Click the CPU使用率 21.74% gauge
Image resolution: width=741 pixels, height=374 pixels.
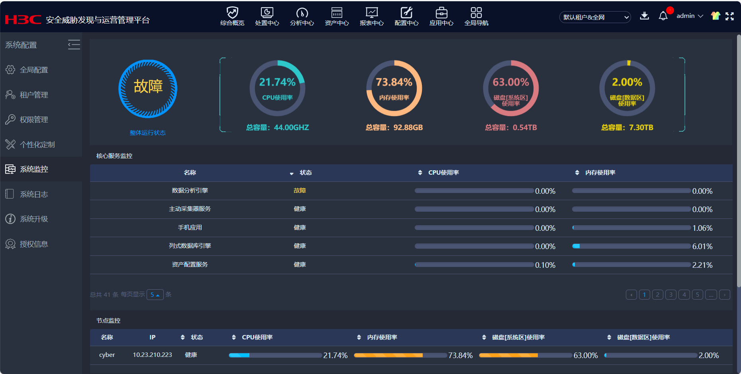click(x=277, y=88)
